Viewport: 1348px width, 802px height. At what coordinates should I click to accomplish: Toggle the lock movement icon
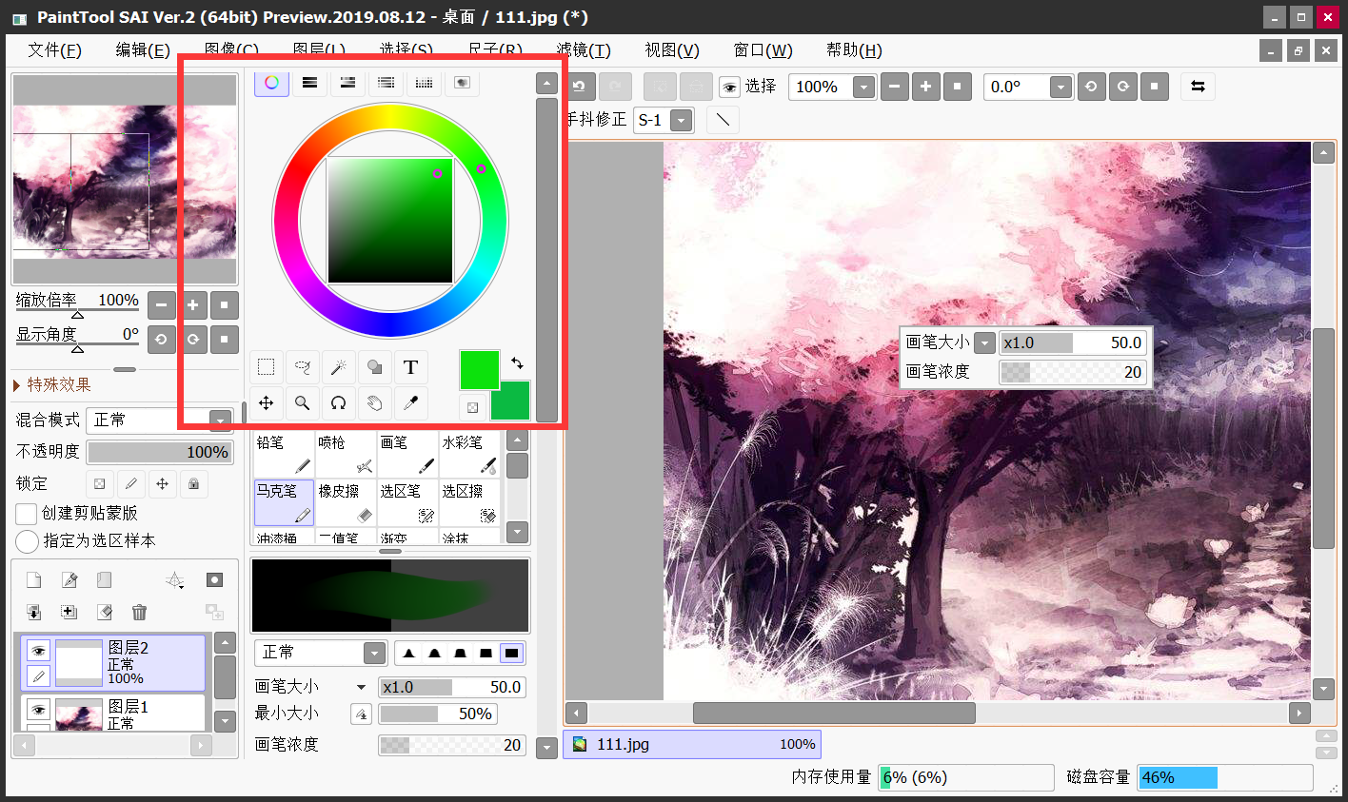point(163,484)
